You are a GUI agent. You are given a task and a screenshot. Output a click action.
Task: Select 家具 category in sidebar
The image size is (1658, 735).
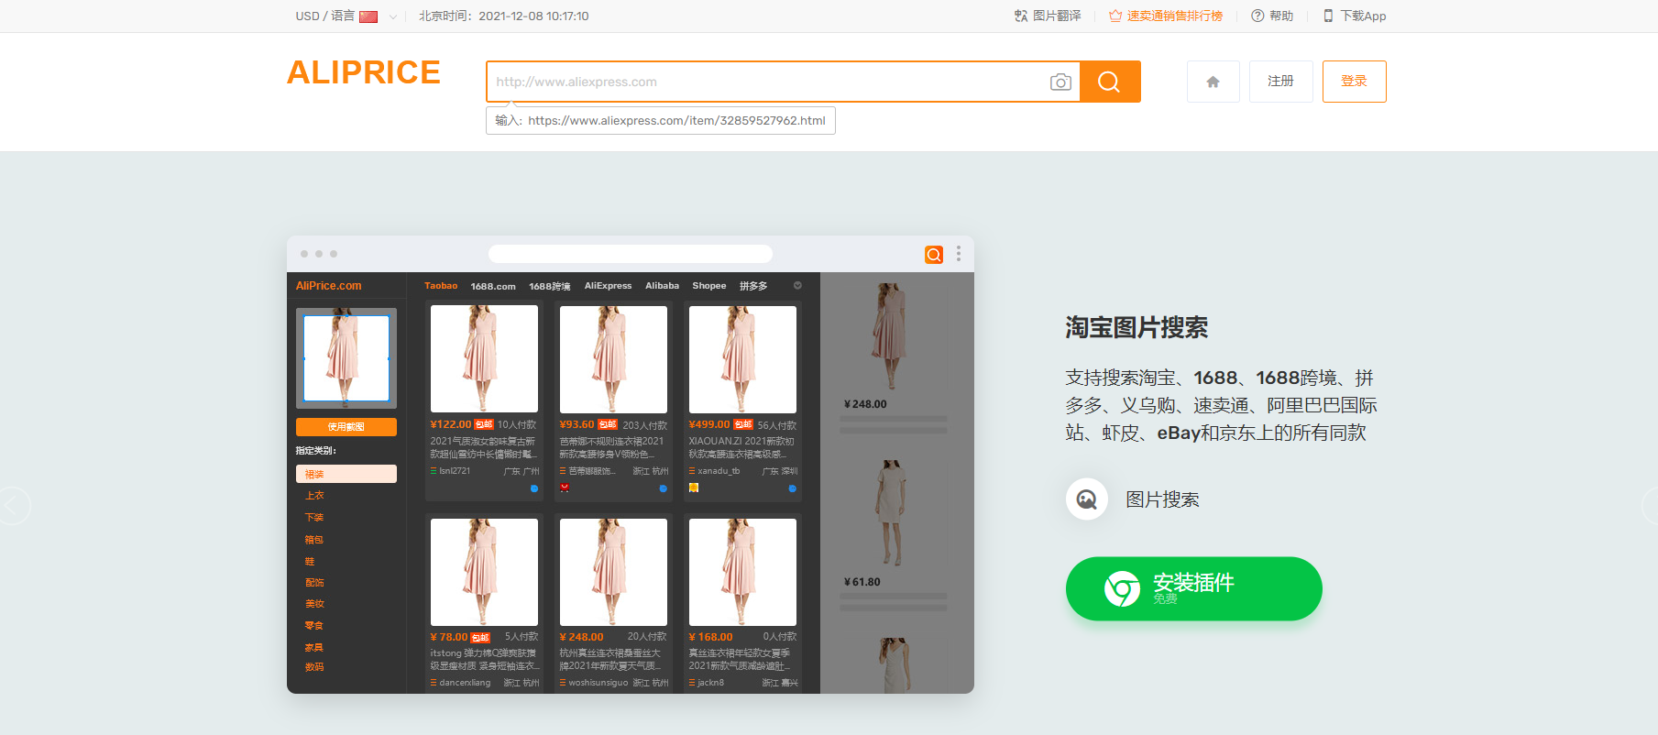314,647
